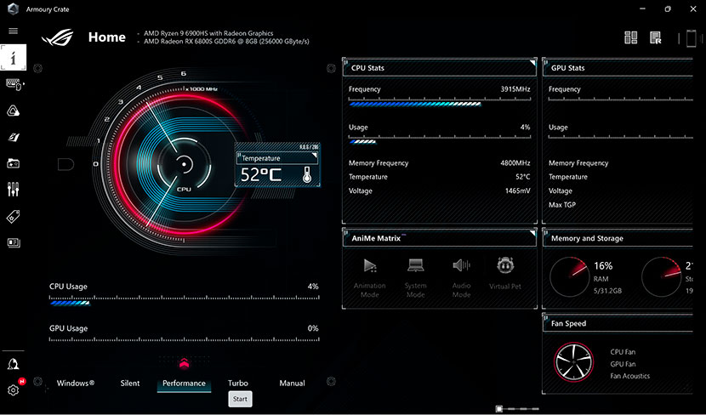Open the Game Library folder icon

pyautogui.click(x=13, y=163)
